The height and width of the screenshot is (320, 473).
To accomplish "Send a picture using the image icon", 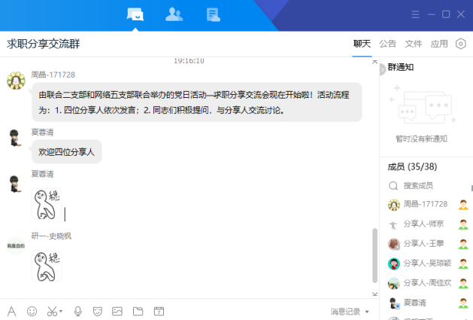I will coord(117,311).
